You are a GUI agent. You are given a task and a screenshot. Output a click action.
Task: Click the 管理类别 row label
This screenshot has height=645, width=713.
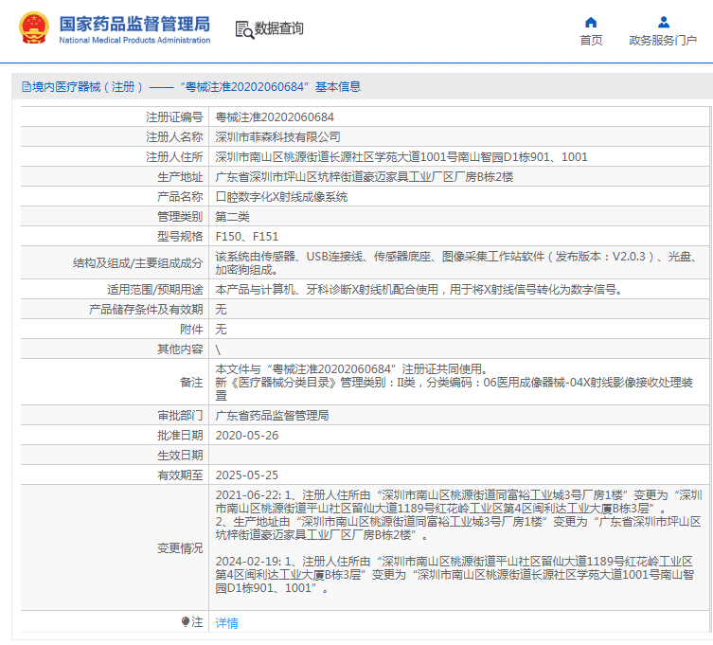180,217
